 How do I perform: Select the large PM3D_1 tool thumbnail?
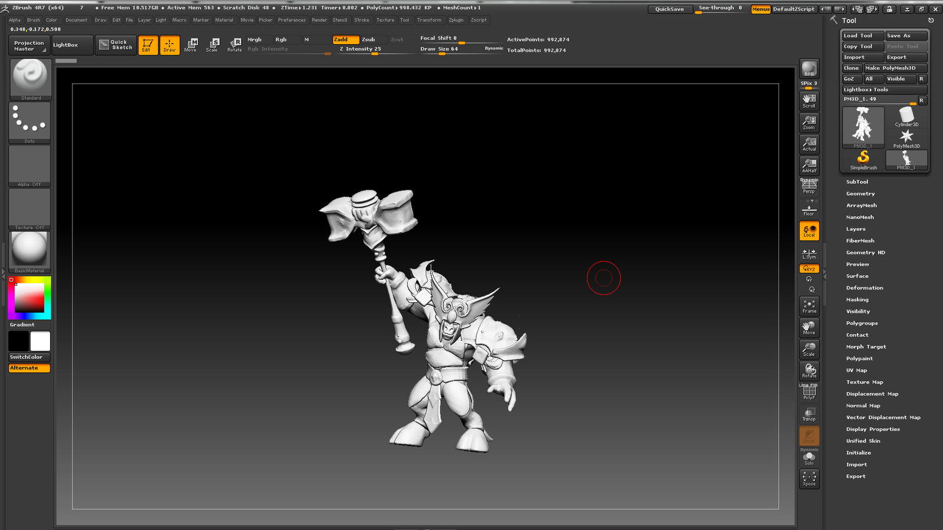click(x=863, y=127)
